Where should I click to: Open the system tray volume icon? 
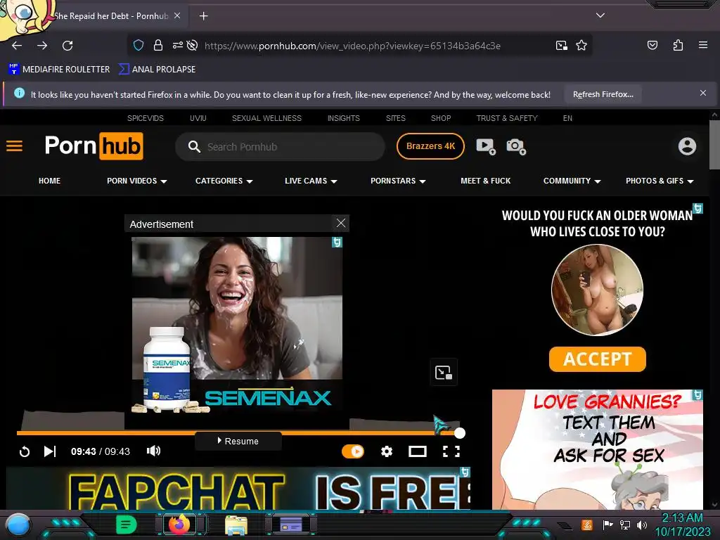point(641,525)
